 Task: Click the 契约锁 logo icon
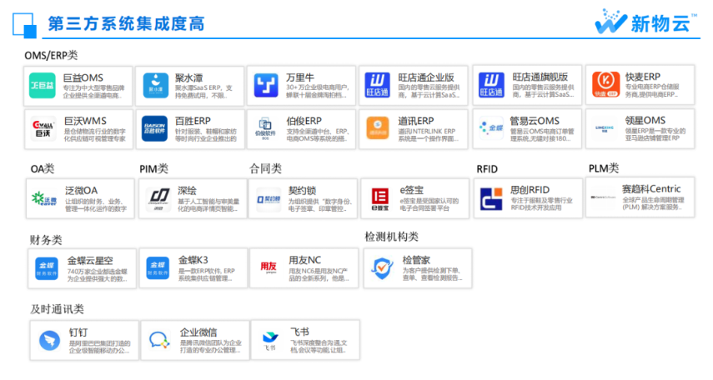269,199
